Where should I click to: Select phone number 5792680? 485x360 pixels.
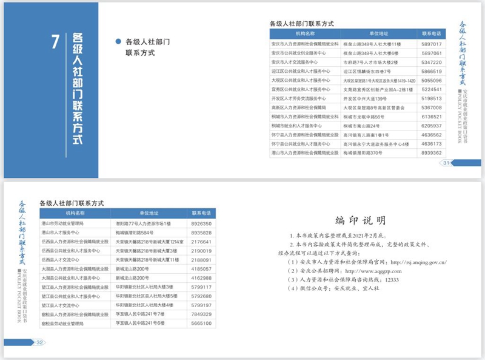coord(201,296)
